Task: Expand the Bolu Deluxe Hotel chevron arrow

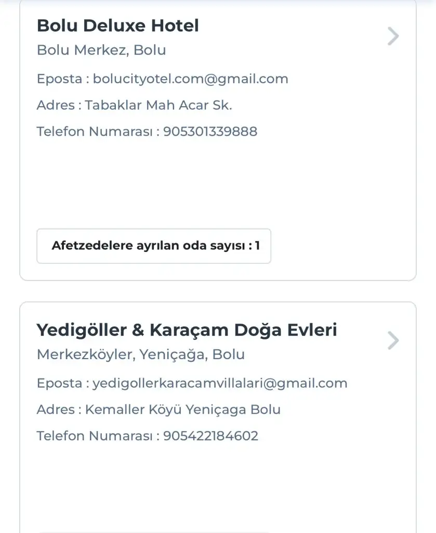Action: (x=393, y=36)
